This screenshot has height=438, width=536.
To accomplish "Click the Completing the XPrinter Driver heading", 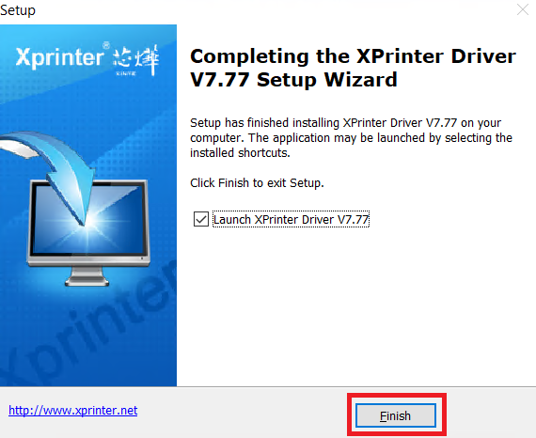I will [353, 68].
